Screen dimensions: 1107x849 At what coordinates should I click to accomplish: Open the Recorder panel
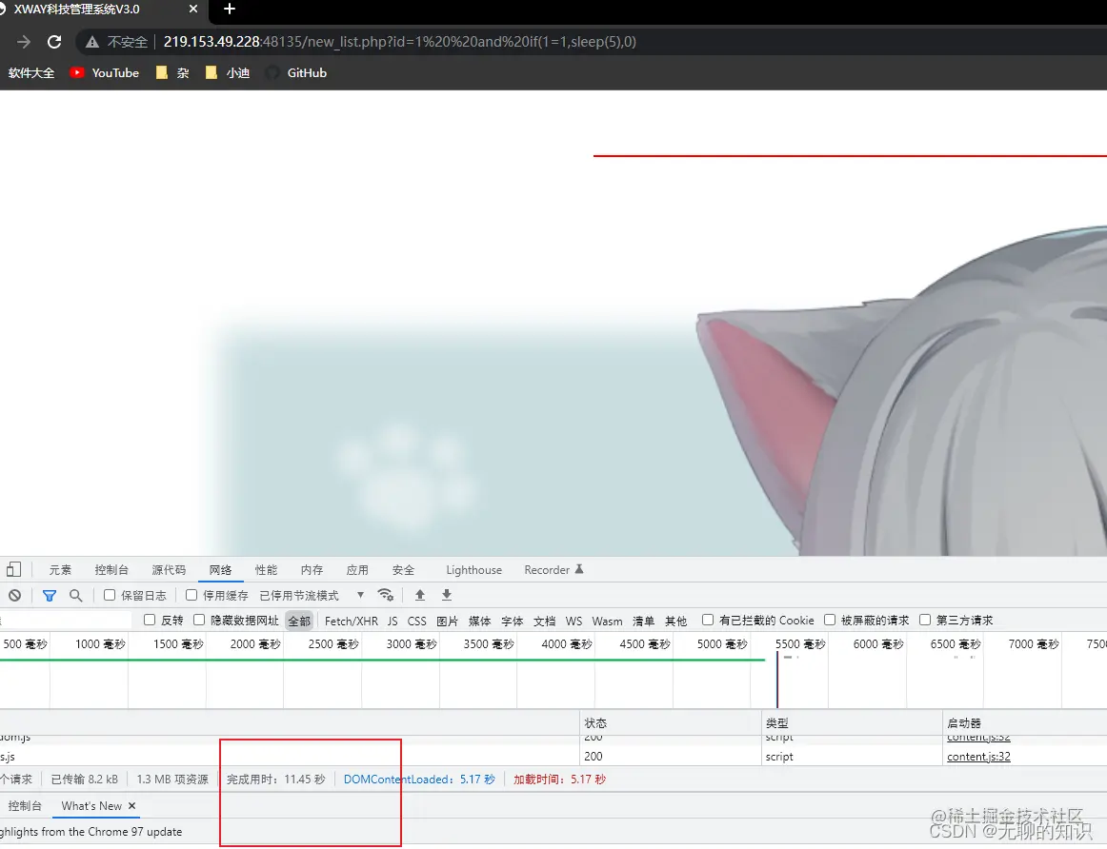pos(553,570)
